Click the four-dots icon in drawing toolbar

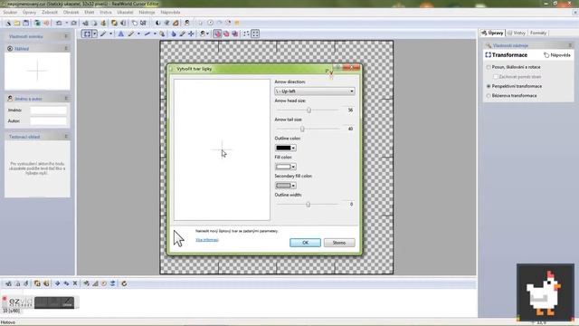246,34
